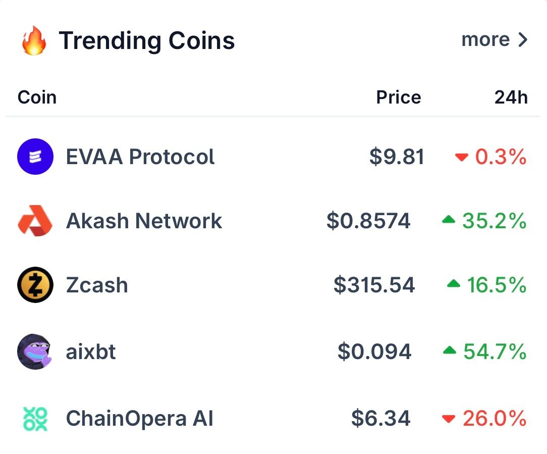Click the Zcash gold coin icon
Viewport: 547px width, 454px height.
pyautogui.click(x=35, y=285)
